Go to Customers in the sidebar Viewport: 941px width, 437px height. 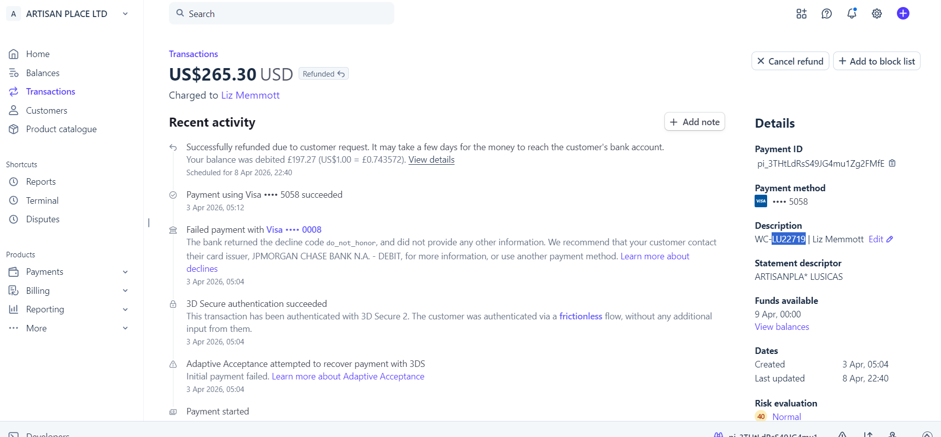click(x=47, y=111)
